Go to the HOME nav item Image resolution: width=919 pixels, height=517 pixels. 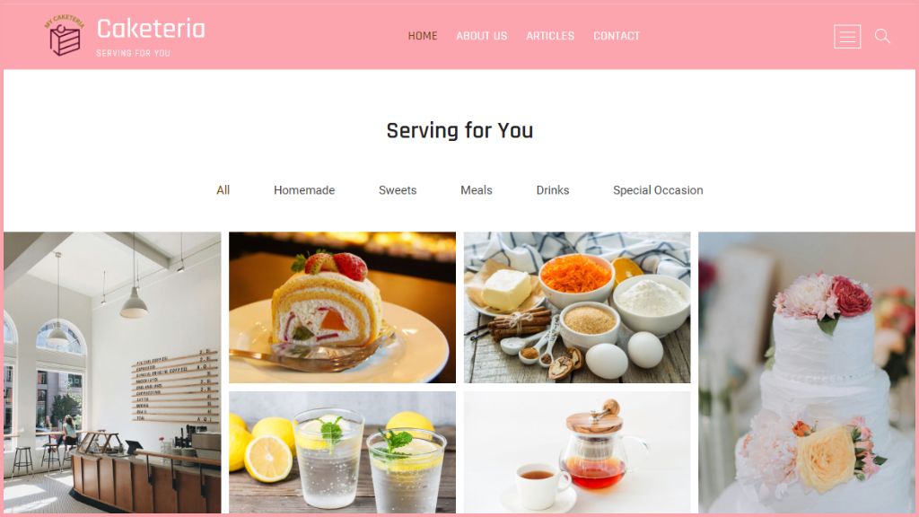click(423, 36)
